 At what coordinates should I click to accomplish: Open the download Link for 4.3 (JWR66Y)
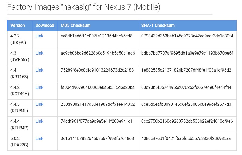point(39,53)
